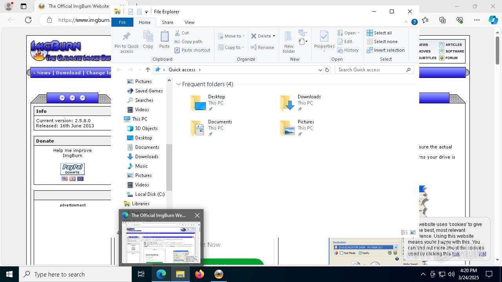Viewport: 502px width, 282px height.
Task: Click the Edit item in the Open group
Action: [x=345, y=42]
